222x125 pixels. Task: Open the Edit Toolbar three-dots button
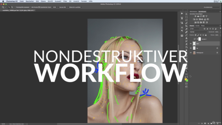(186, 74)
